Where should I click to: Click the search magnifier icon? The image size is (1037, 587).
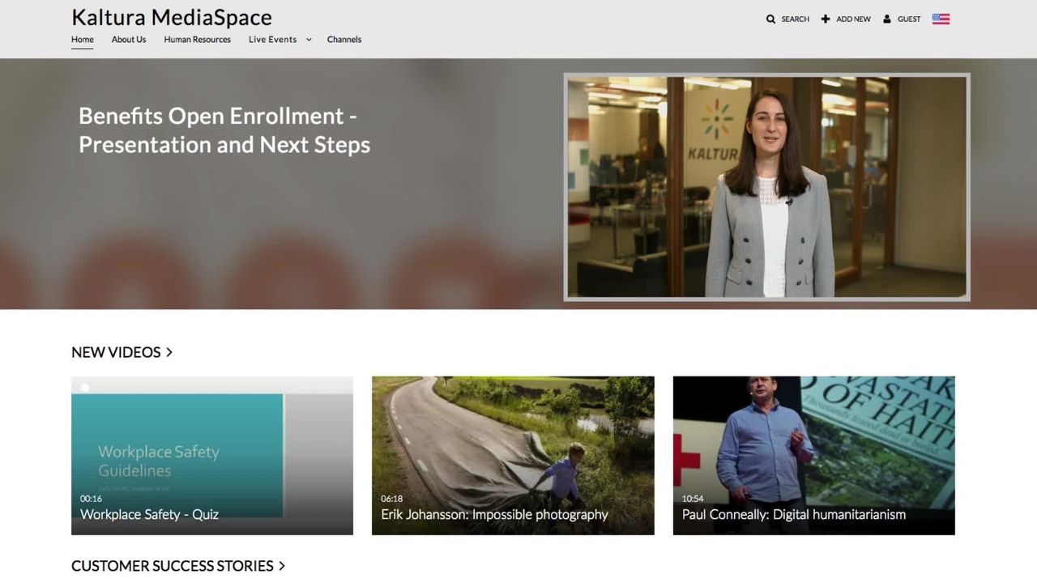tap(770, 19)
